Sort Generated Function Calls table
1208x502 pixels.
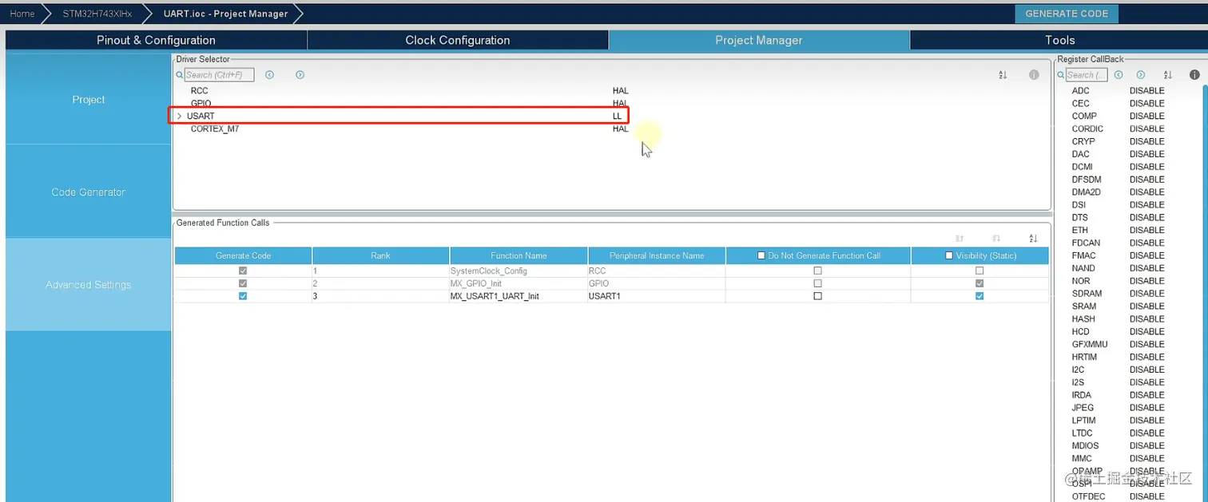pyautogui.click(x=1033, y=239)
